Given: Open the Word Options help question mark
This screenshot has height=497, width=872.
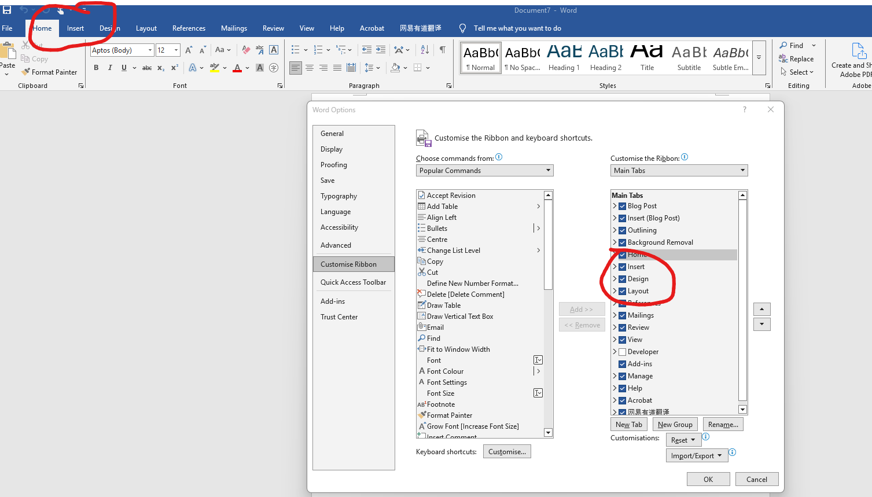Looking at the screenshot, I should 745,110.
